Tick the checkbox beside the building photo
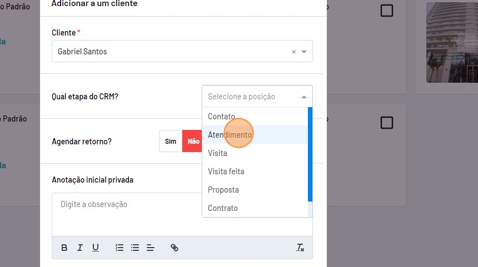Viewport: 478px width, 267px height. pyautogui.click(x=386, y=11)
